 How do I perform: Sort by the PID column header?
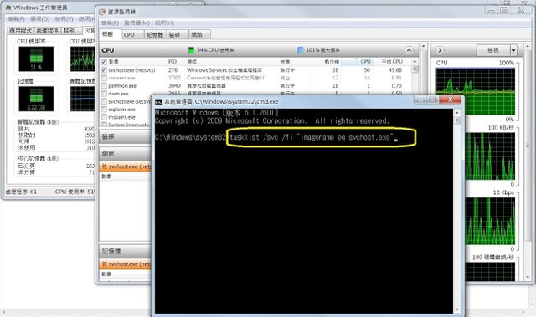coord(175,62)
